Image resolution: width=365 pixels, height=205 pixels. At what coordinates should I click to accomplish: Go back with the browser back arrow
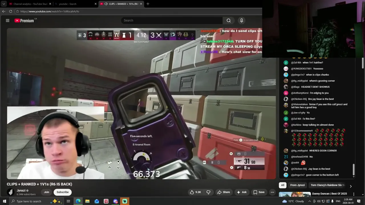(4, 11)
